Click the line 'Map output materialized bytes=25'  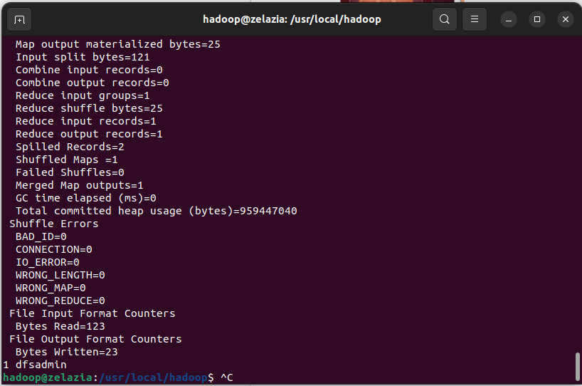[x=118, y=44]
